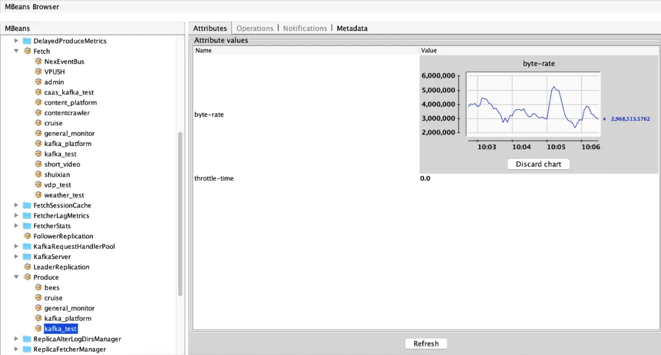661x355 pixels.
Task: Expand the ReplicaAlterLogDirsManager node
Action: [x=16, y=339]
